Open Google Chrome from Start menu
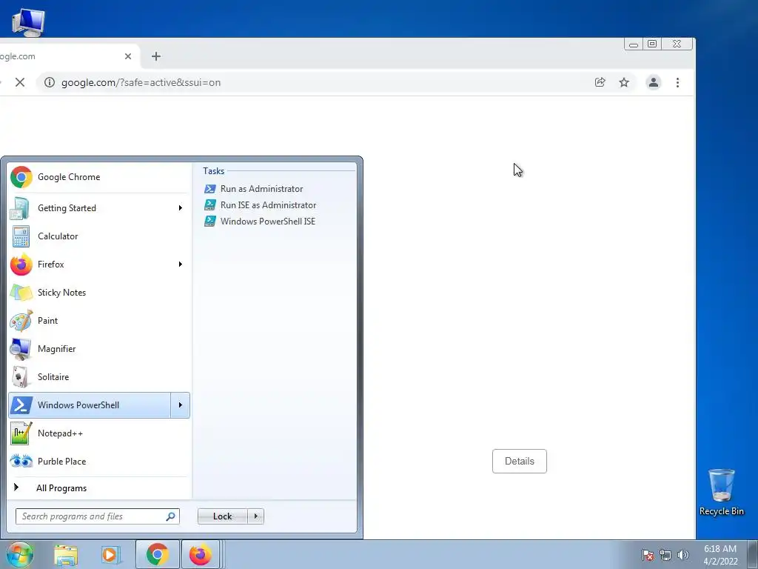758x569 pixels. click(98, 177)
